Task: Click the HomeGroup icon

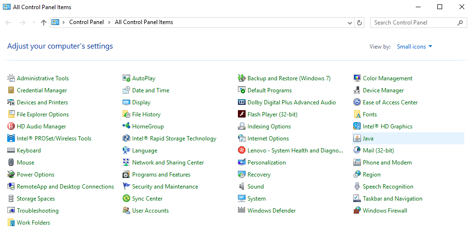Action: point(126,127)
